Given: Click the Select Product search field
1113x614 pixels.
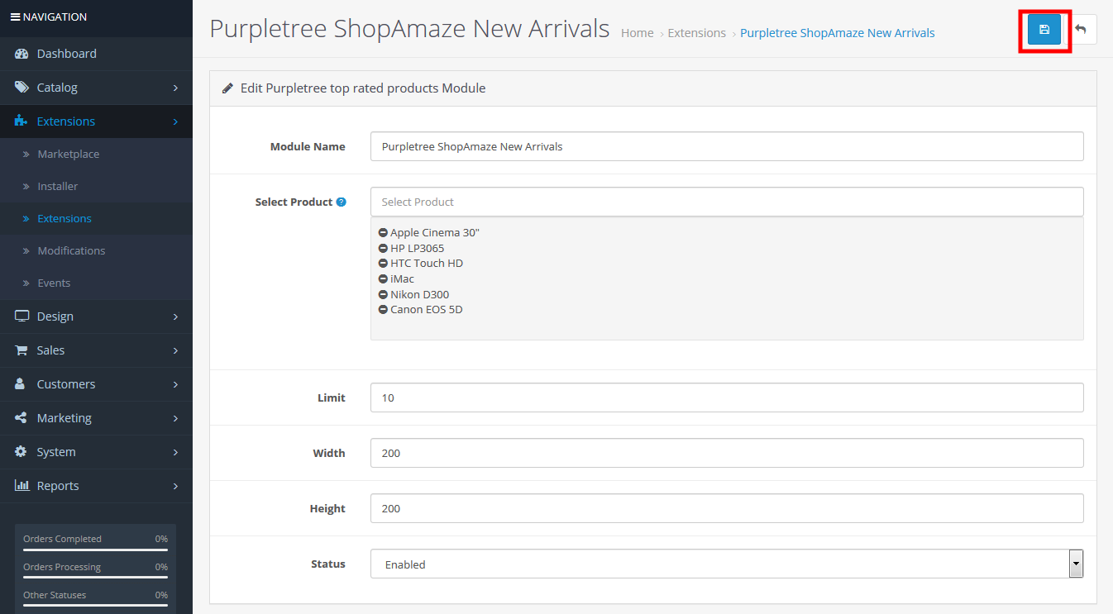Looking at the screenshot, I should 727,202.
